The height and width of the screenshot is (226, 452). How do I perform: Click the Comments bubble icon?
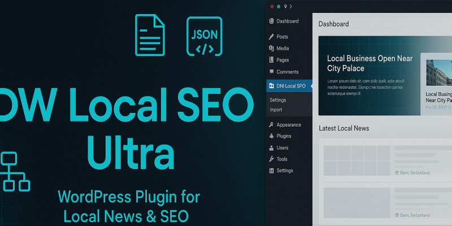(x=271, y=71)
